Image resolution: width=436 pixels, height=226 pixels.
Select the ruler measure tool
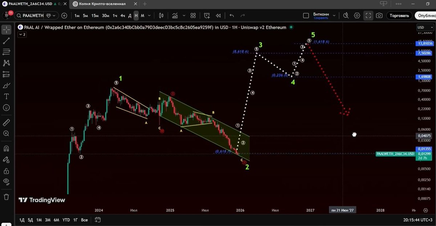tap(6, 122)
